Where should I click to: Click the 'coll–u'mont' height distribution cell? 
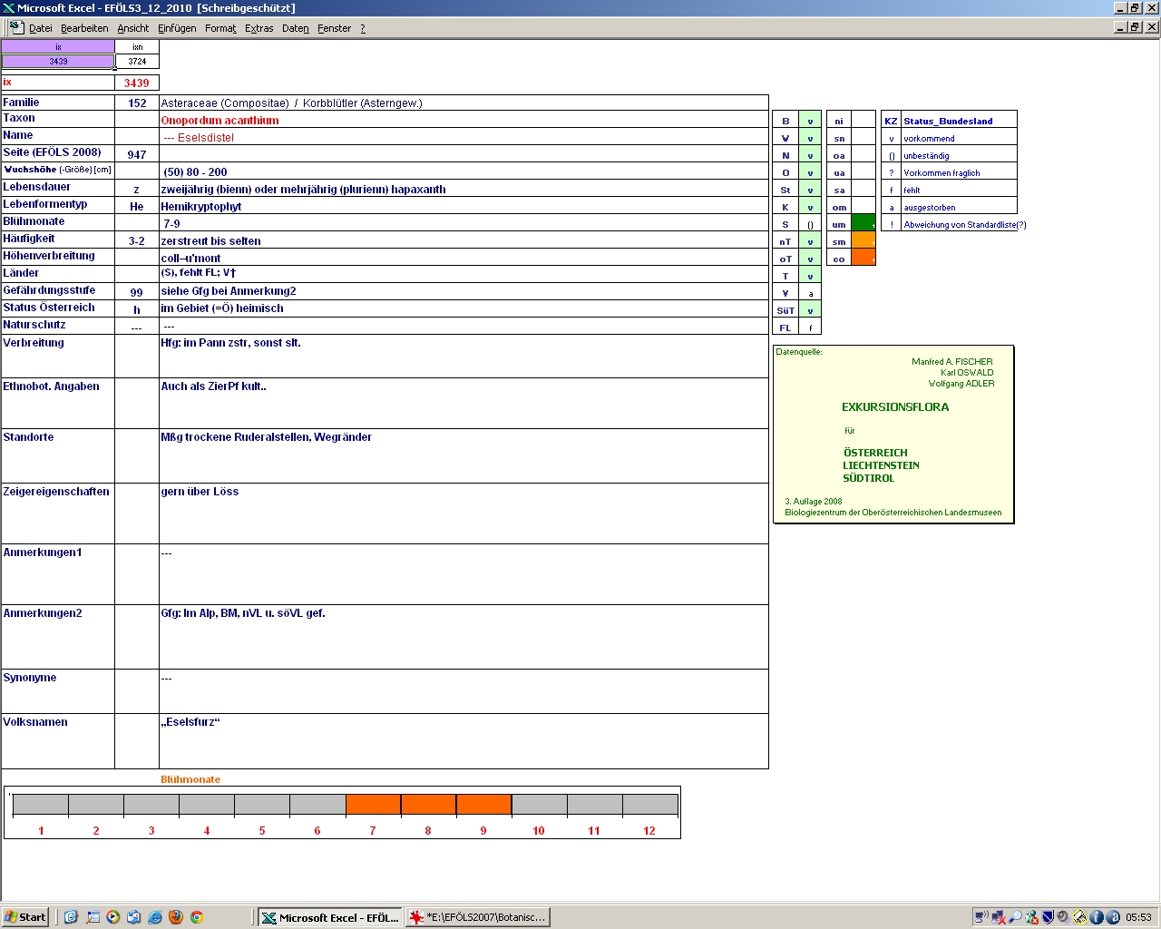[x=463, y=258]
